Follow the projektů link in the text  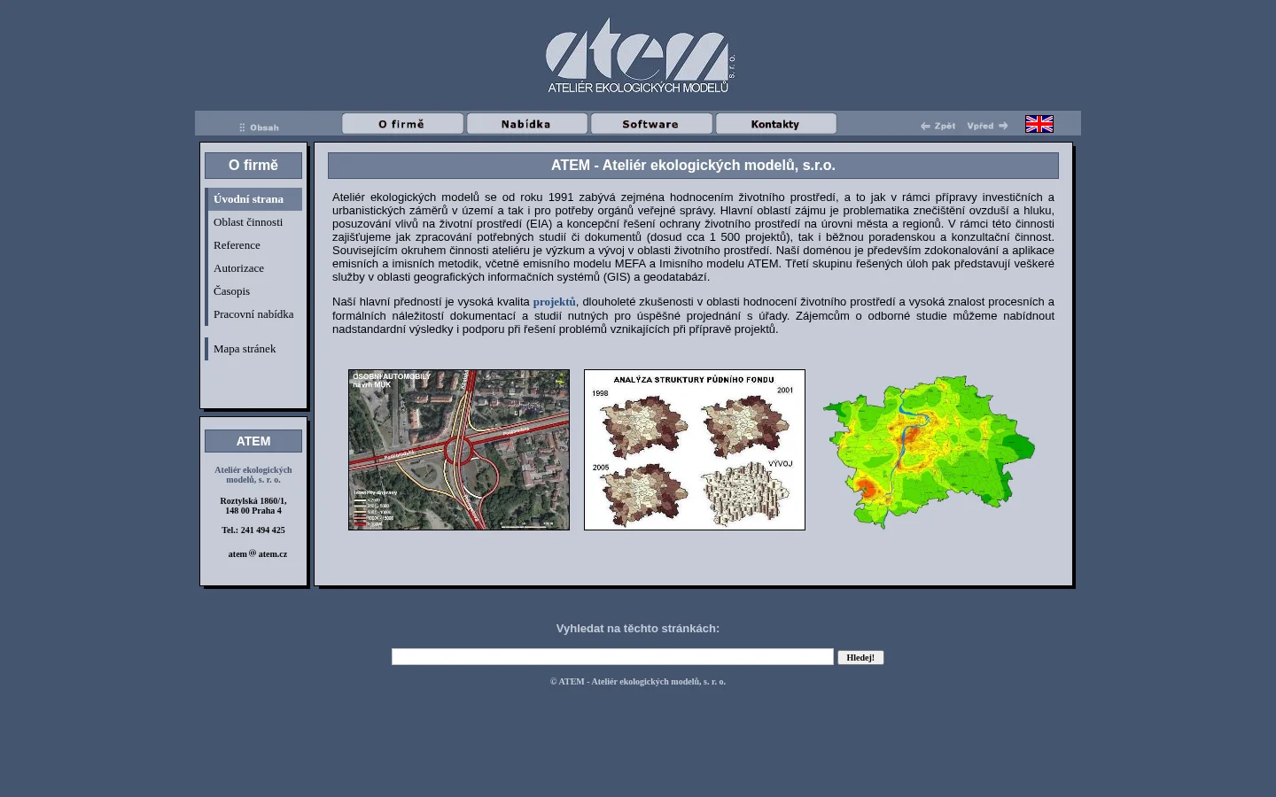pyautogui.click(x=554, y=302)
